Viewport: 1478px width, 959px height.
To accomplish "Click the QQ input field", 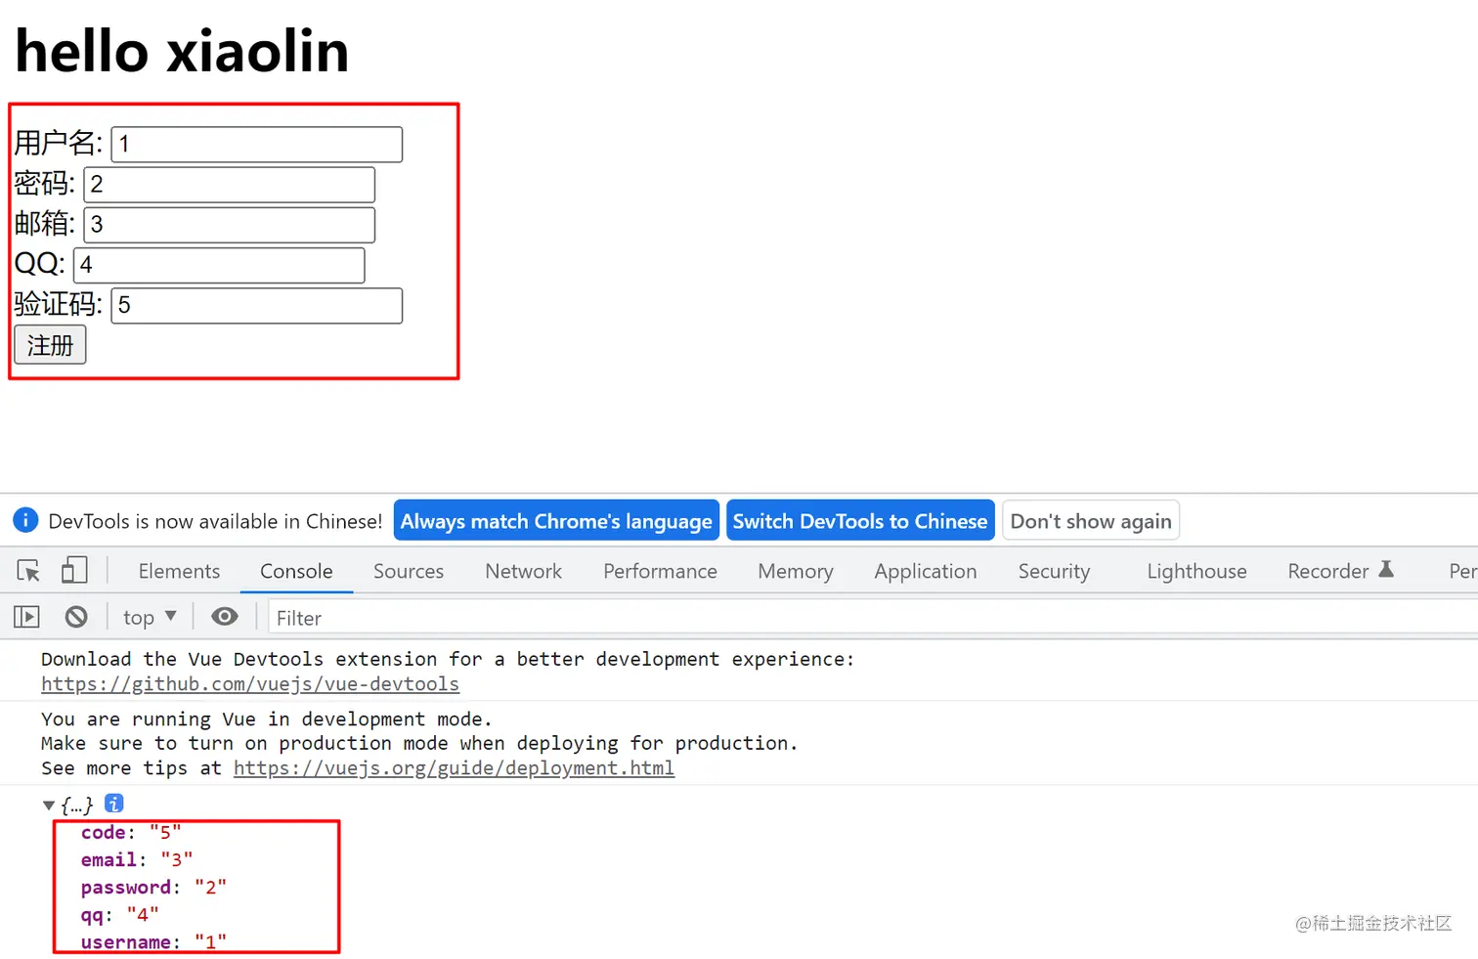I will coord(219,265).
